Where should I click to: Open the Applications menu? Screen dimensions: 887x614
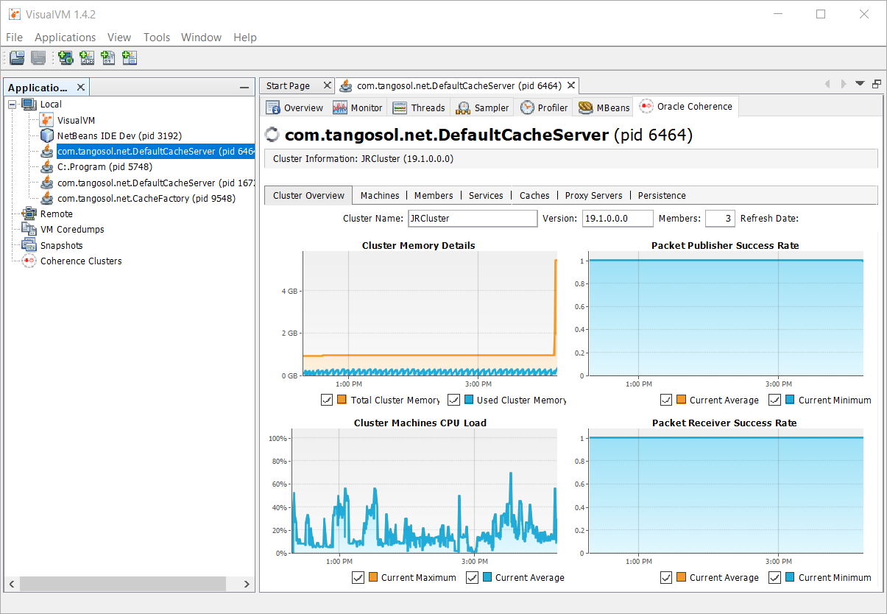coord(66,37)
